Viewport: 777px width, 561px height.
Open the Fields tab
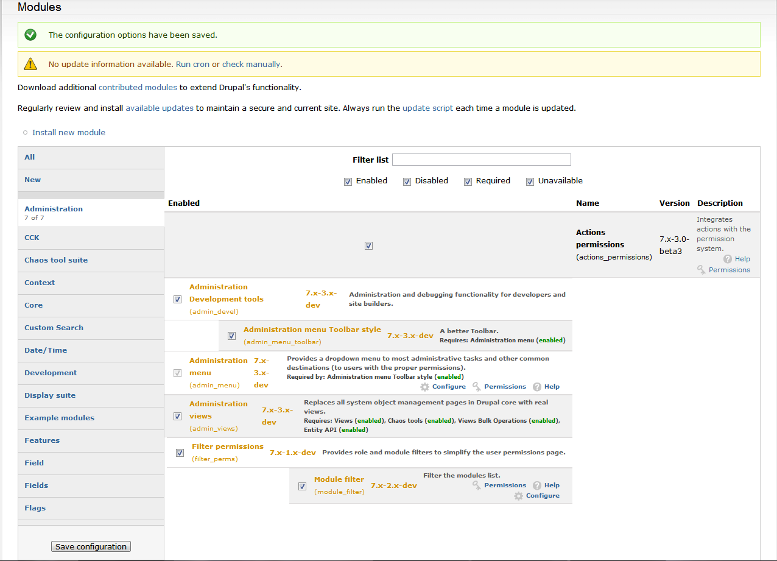[x=91, y=485]
